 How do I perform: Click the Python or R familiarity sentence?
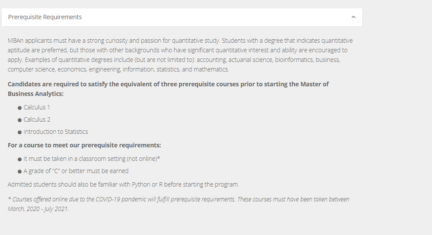(123, 184)
